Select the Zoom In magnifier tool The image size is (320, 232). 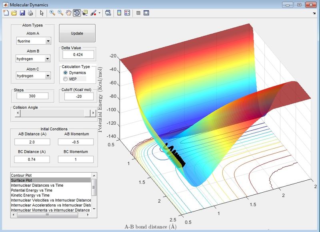point(52,13)
